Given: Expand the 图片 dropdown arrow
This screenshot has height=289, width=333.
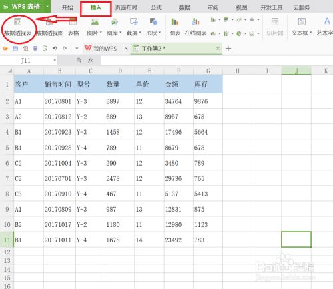Looking at the screenshot, I should 101,33.
